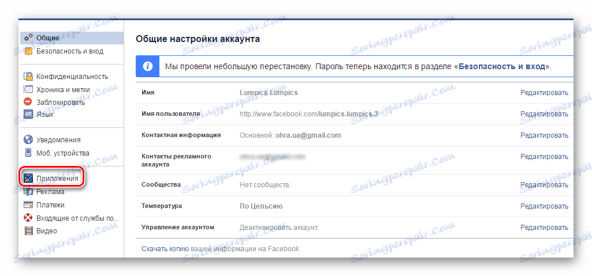
Task: Click Скачать копию вашей информации на Facebook
Action: (x=220, y=249)
